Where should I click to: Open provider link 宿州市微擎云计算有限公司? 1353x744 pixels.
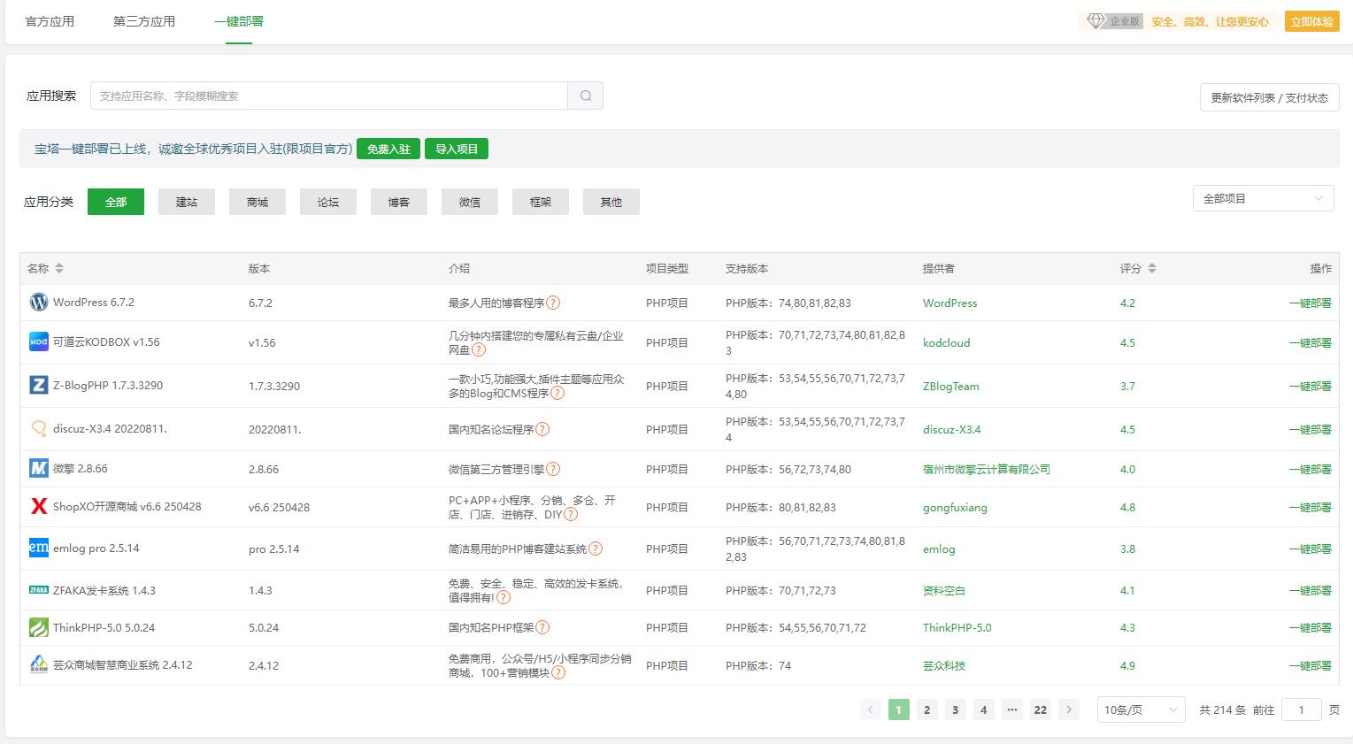coord(986,469)
